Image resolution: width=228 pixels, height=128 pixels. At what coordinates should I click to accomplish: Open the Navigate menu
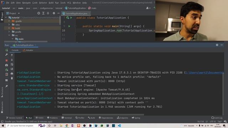click(26, 3)
